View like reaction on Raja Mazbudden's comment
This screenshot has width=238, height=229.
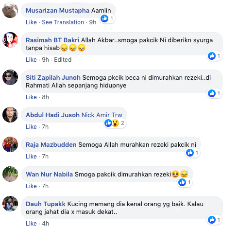pos(190,153)
